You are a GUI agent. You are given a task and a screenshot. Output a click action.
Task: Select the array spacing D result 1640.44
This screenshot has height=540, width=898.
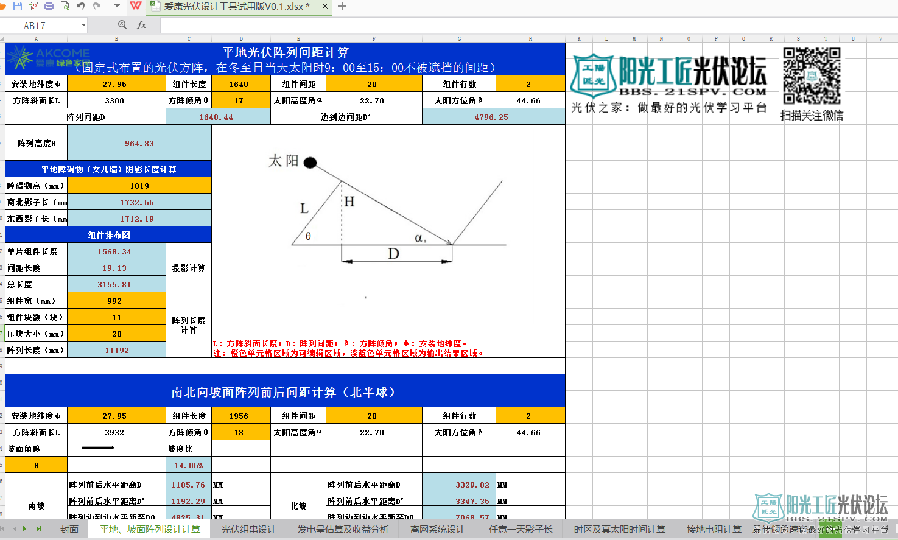218,117
